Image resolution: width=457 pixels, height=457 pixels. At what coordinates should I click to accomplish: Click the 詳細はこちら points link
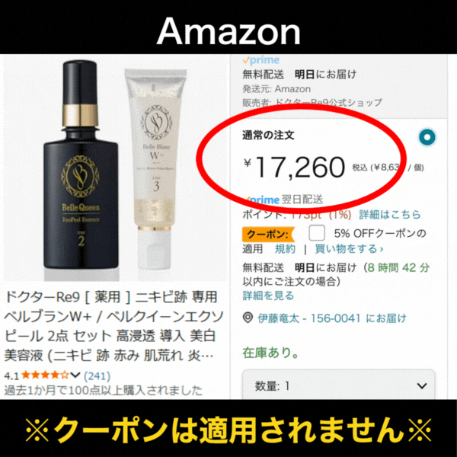[390, 215]
